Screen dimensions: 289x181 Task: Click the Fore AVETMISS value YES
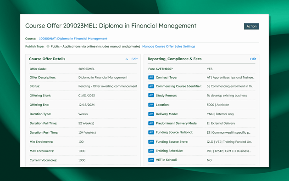(210, 69)
